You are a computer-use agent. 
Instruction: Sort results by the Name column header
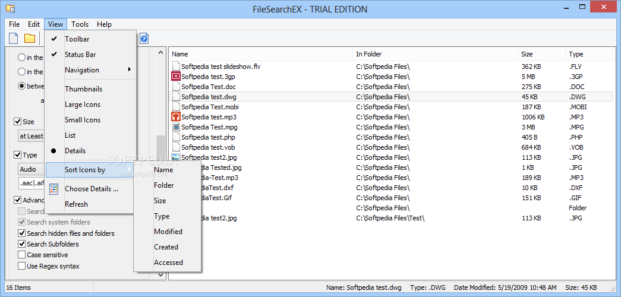(x=261, y=54)
